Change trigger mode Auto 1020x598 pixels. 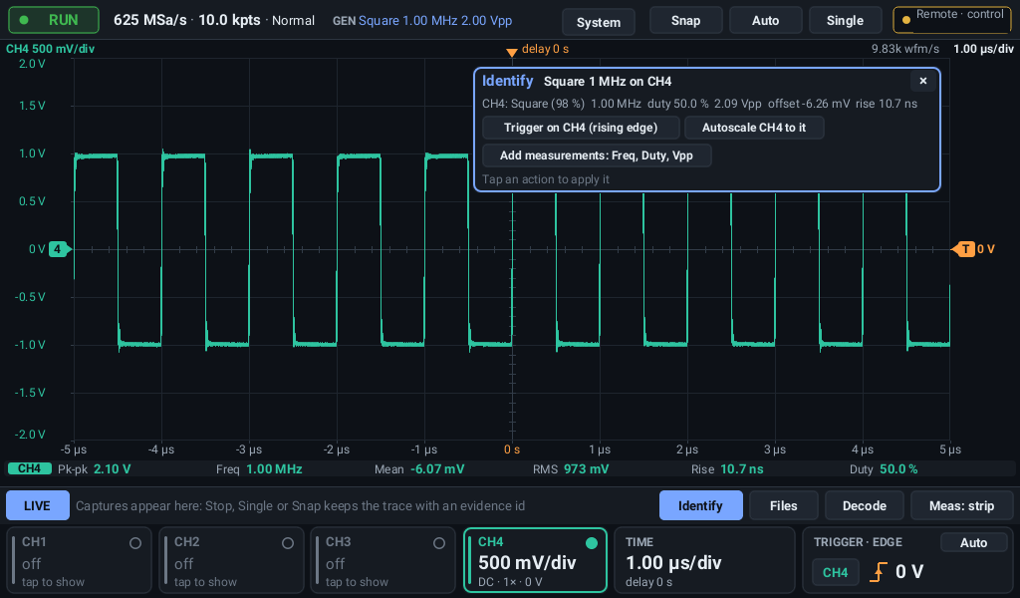[x=973, y=543]
